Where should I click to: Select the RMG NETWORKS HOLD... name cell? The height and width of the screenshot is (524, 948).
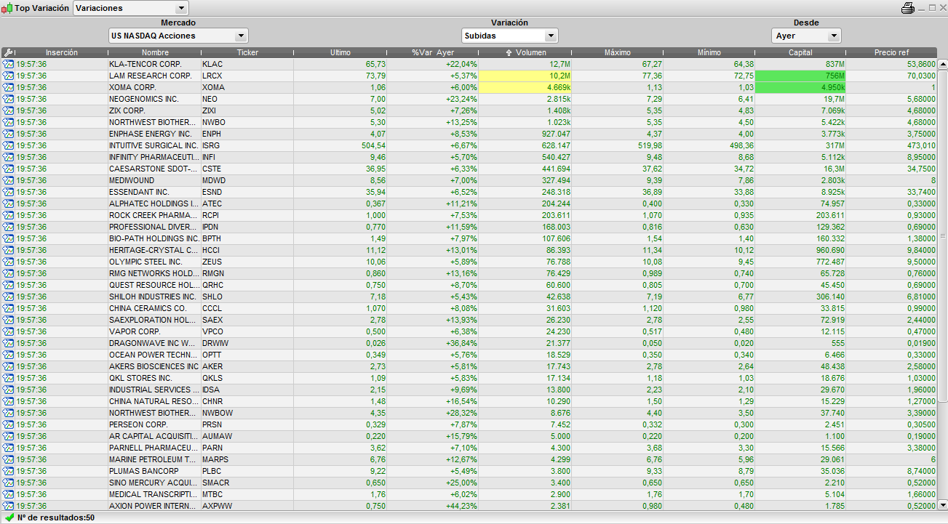pos(154,273)
